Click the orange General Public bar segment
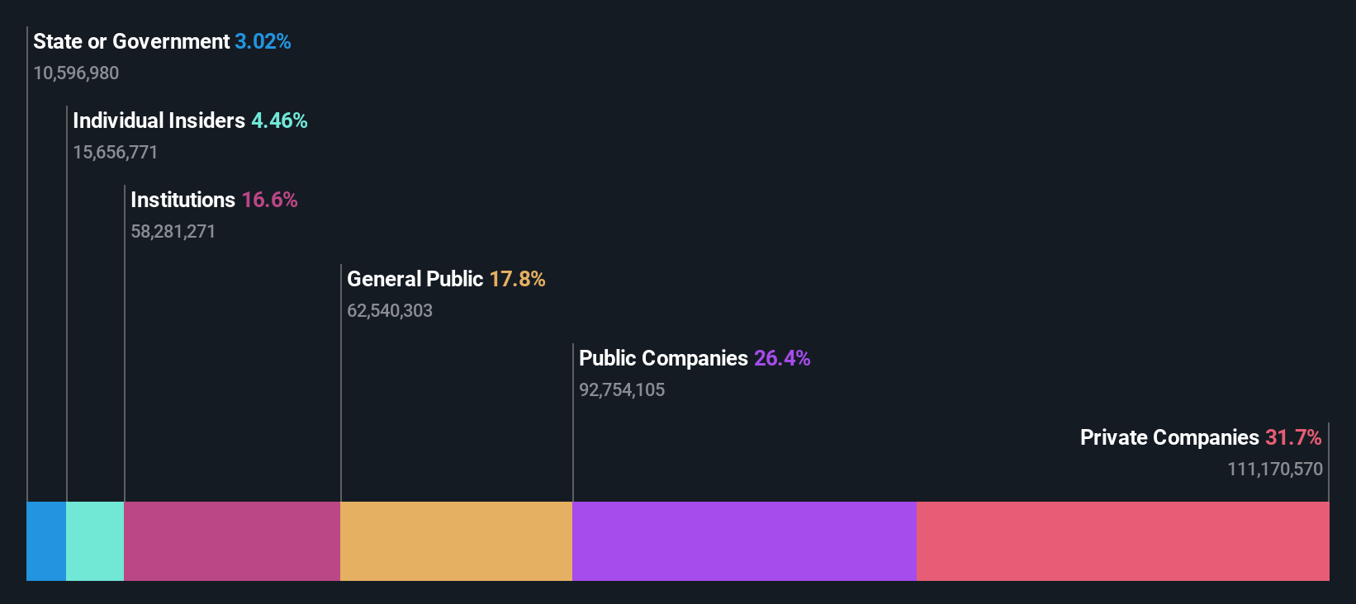 coord(456,541)
